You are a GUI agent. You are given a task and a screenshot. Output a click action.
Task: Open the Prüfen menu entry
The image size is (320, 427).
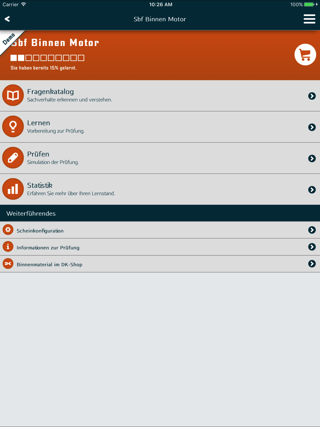pos(160,158)
